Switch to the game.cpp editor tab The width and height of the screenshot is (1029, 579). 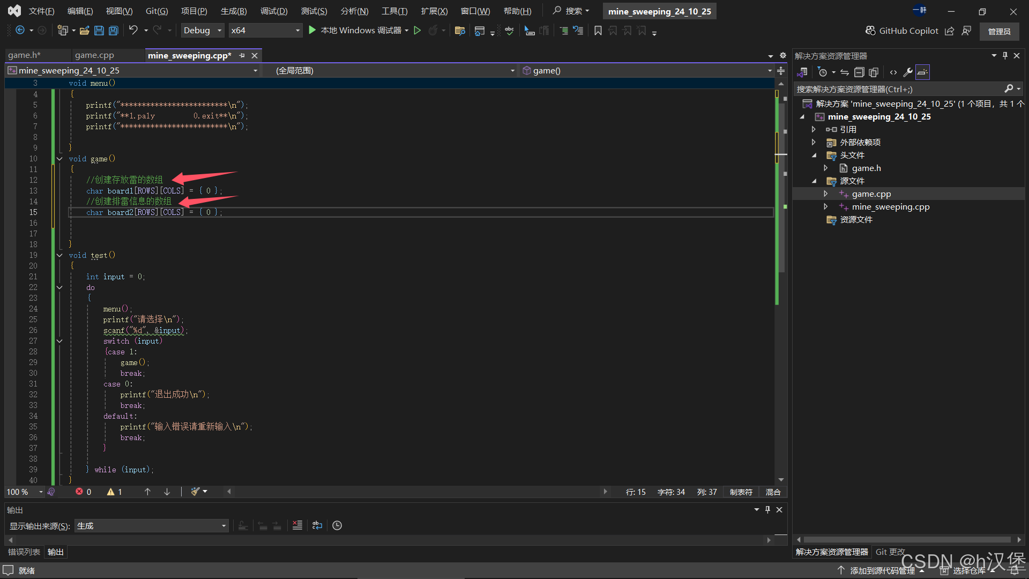pos(94,55)
